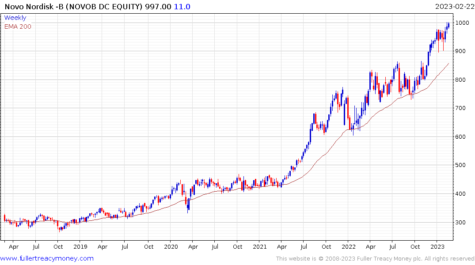This screenshot has width=475, height=265.
Task: Click the 800 price axis label
Action: [460, 79]
